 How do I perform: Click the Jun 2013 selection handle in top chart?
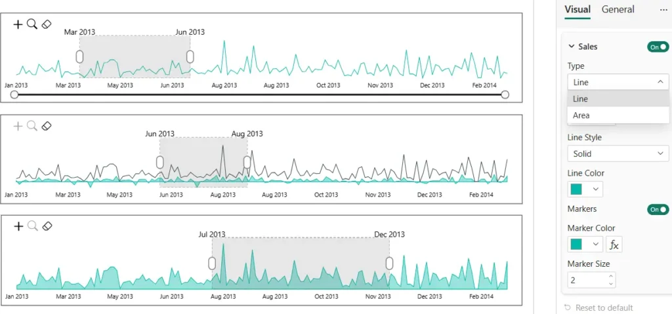pyautogui.click(x=190, y=56)
